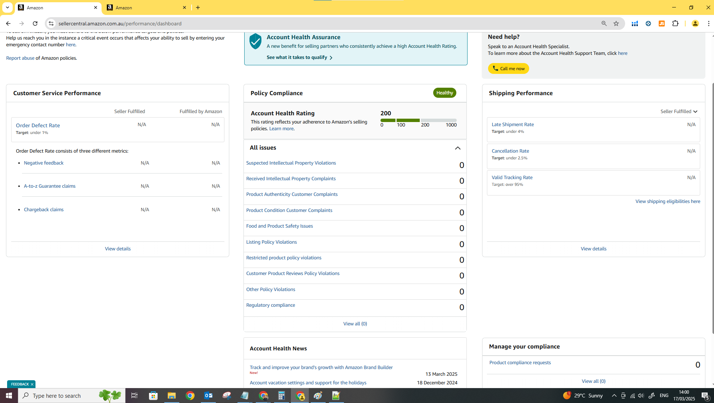
Task: Click the Account Health Rating progress bar
Action: pos(418,121)
